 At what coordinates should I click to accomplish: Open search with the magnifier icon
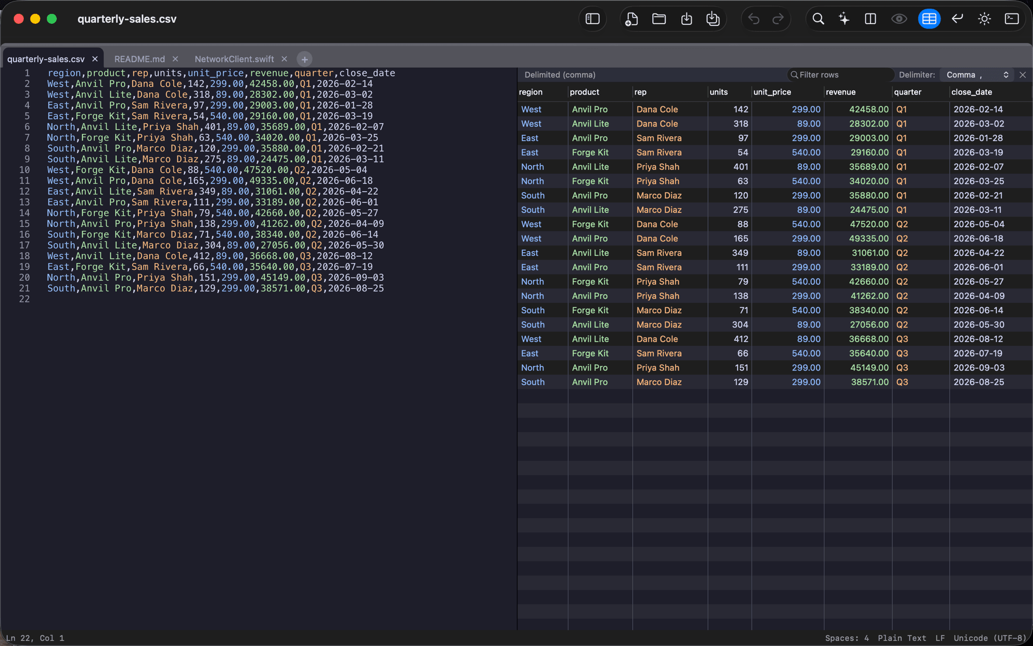(818, 19)
